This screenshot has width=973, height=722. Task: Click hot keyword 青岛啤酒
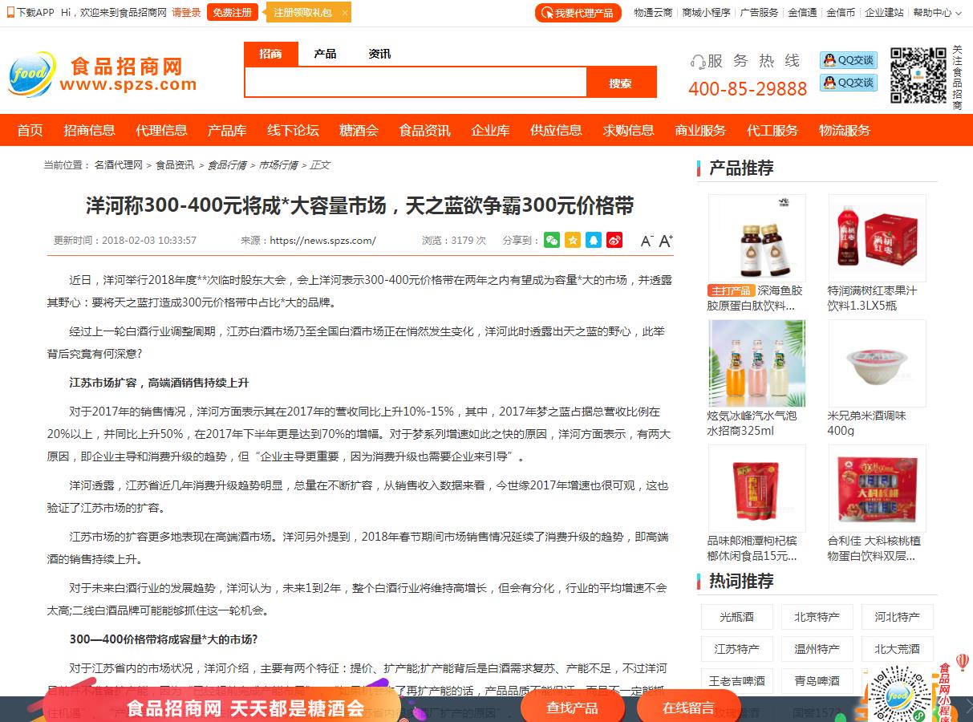pos(817,681)
